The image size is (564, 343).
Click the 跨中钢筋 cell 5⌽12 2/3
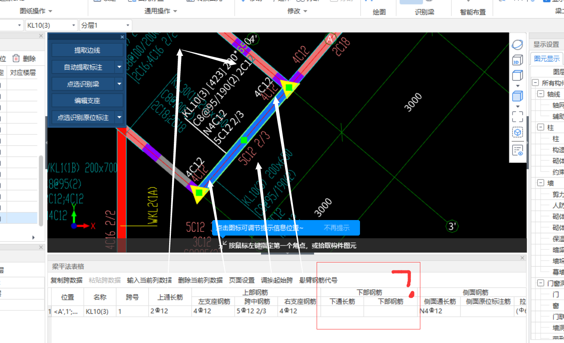click(257, 311)
